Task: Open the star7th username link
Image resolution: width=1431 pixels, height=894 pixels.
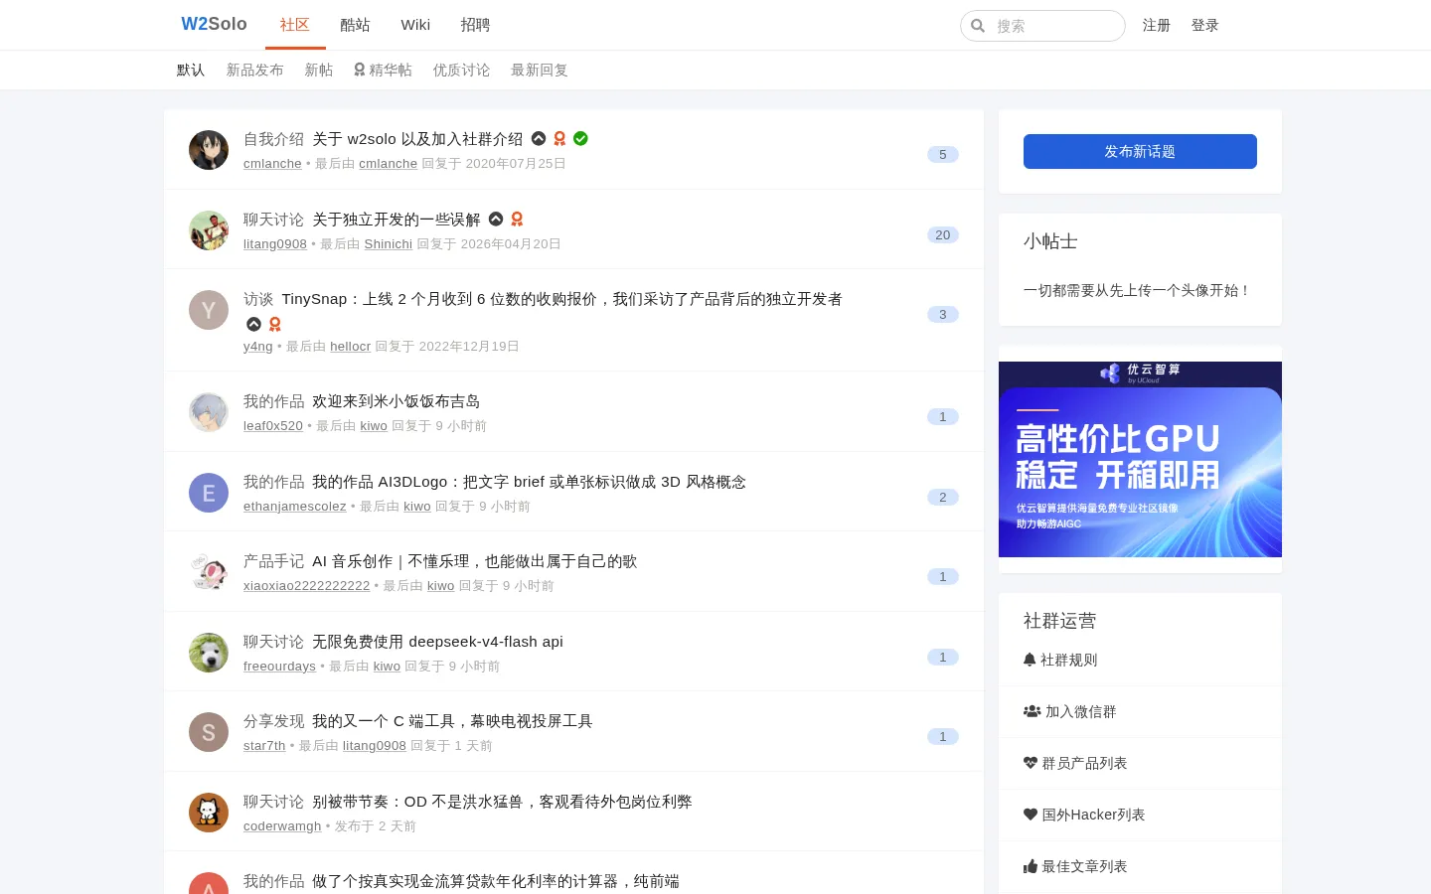Action: pyautogui.click(x=264, y=746)
